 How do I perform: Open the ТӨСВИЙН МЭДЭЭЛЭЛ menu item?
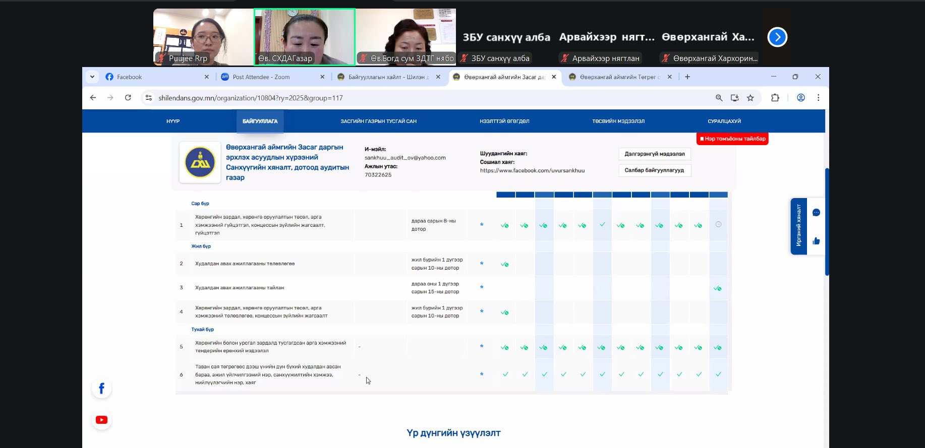(x=618, y=121)
